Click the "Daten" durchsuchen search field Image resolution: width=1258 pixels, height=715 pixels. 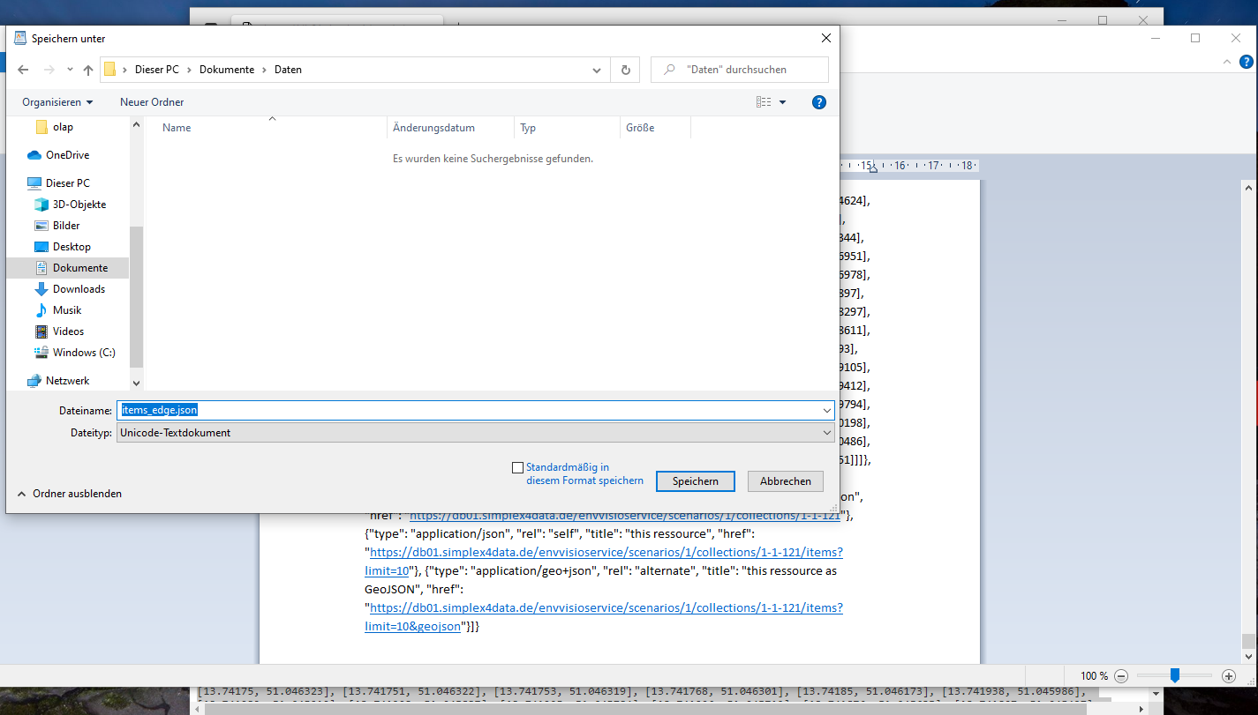[x=746, y=70]
